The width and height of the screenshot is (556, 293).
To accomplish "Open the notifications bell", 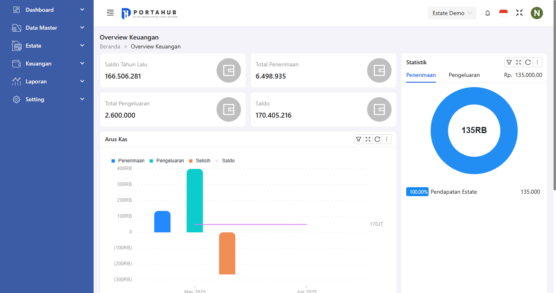I will (487, 13).
